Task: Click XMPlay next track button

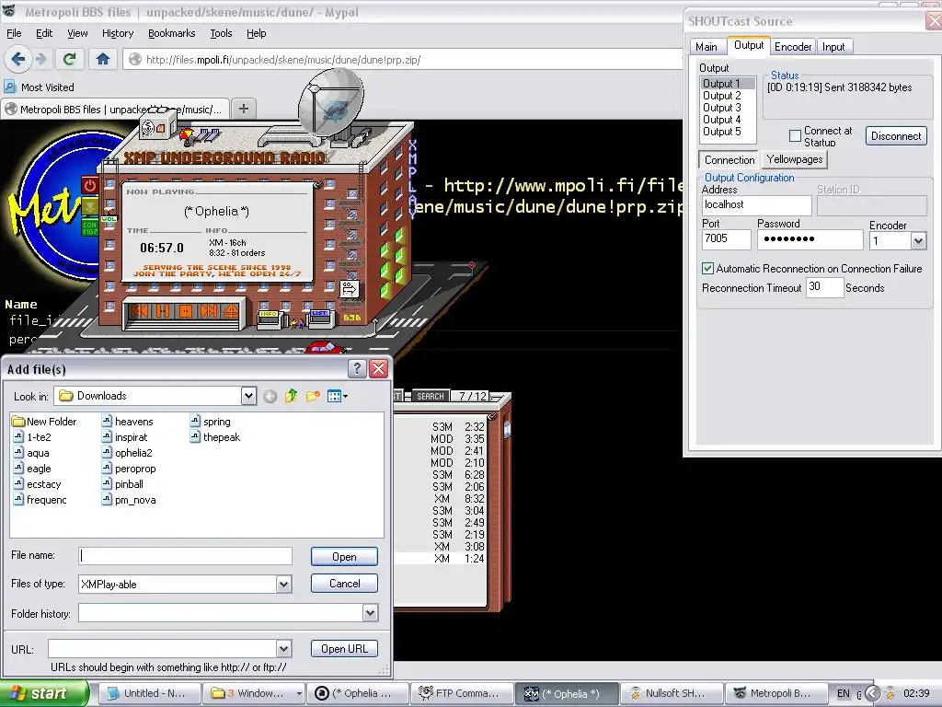Action: click(x=209, y=311)
